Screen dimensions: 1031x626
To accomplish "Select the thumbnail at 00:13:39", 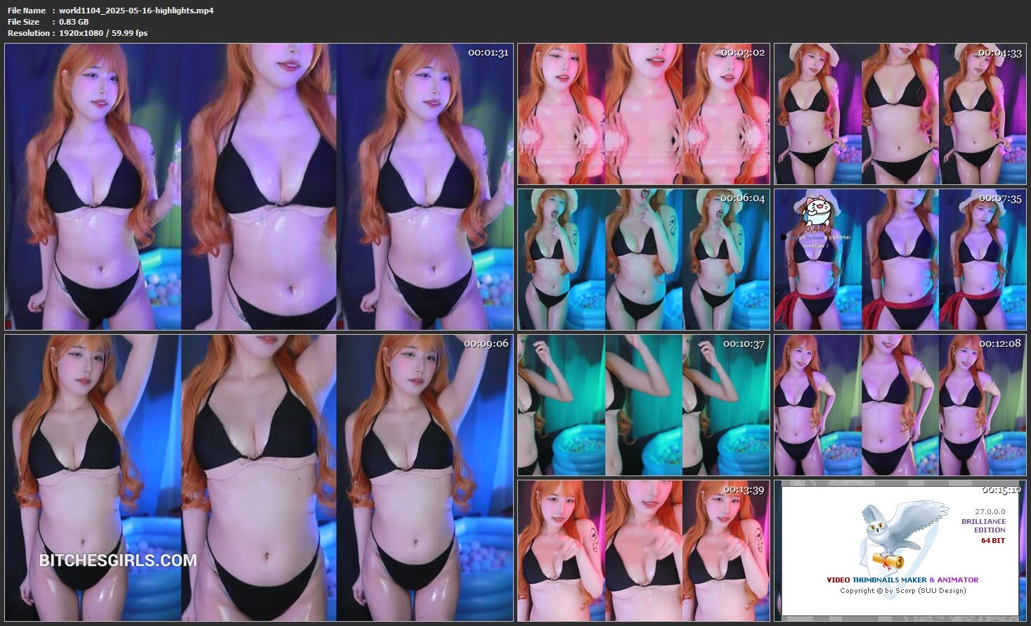I will click(643, 551).
